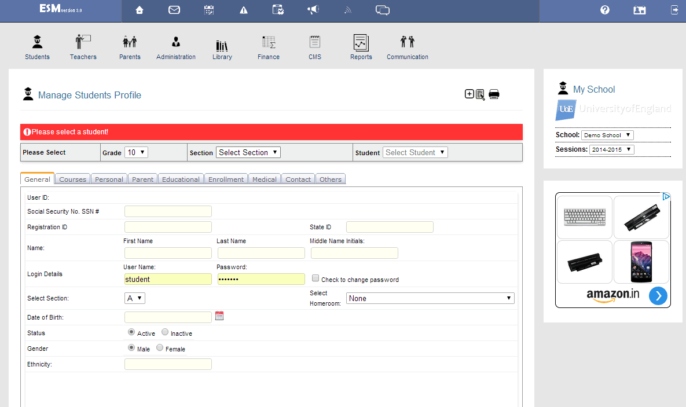The image size is (686, 407).
Task: Switch to the Personal tab
Action: (x=109, y=179)
